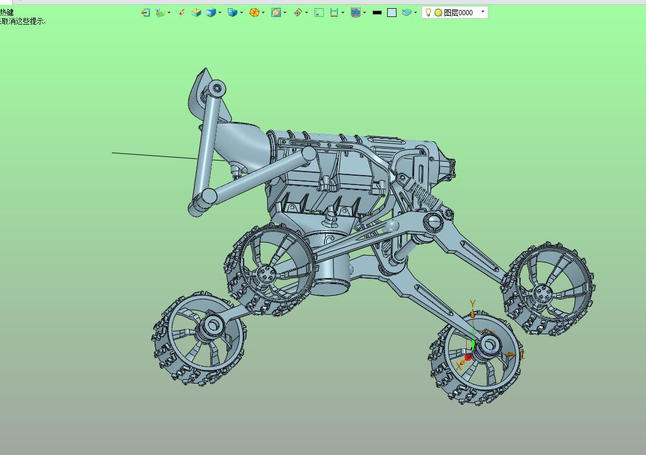The image size is (646, 455).
Task: Expand dropdown arrow next to orange polyhedron
Action: (264, 13)
